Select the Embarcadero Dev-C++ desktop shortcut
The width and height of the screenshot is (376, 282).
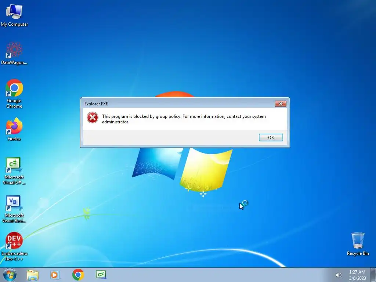click(x=14, y=246)
